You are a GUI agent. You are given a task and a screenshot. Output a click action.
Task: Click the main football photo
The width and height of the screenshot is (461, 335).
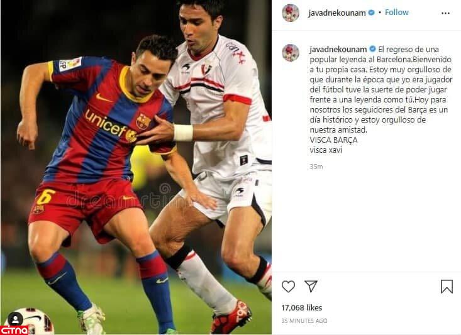click(136, 167)
